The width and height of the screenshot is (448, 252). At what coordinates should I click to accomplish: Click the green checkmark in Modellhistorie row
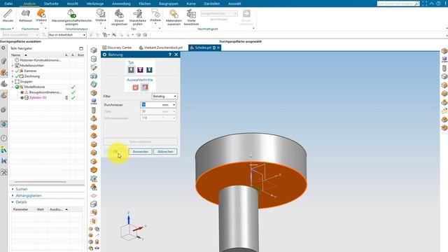[73, 87]
